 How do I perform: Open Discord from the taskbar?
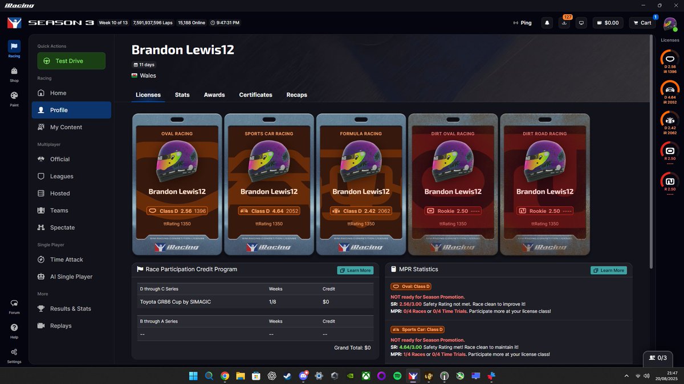[303, 375]
